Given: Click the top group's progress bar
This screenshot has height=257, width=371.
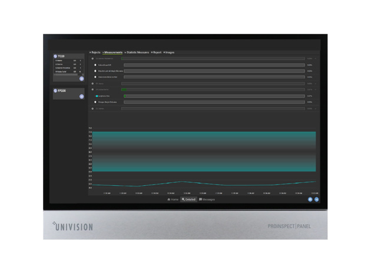Looking at the screenshot, I should click(213, 59).
